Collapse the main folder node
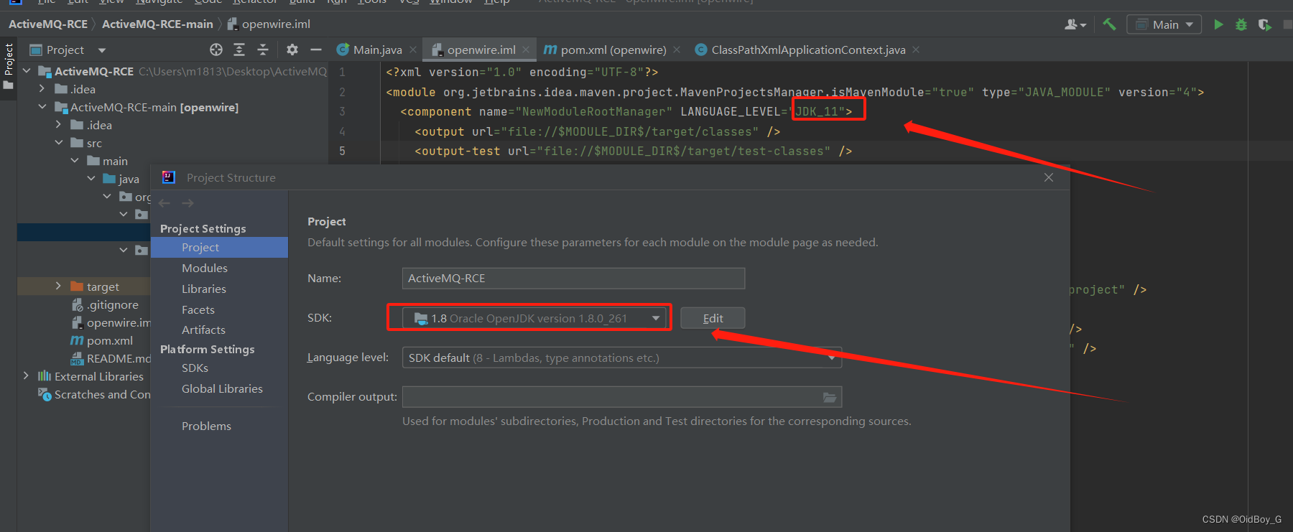1293x532 pixels. pyautogui.click(x=75, y=161)
